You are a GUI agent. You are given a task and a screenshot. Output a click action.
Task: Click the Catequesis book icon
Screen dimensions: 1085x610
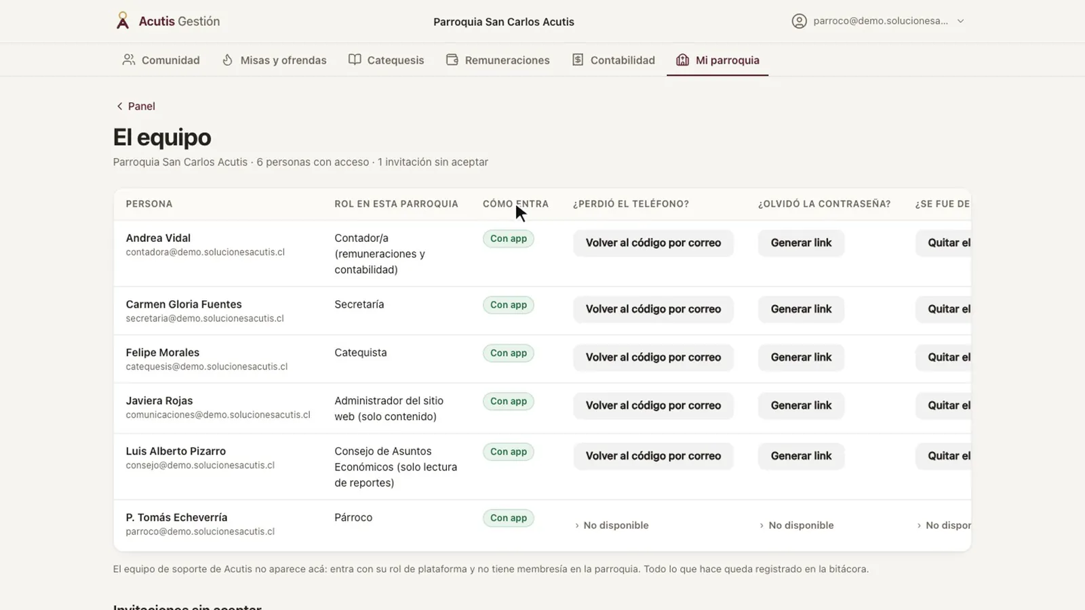tap(355, 60)
